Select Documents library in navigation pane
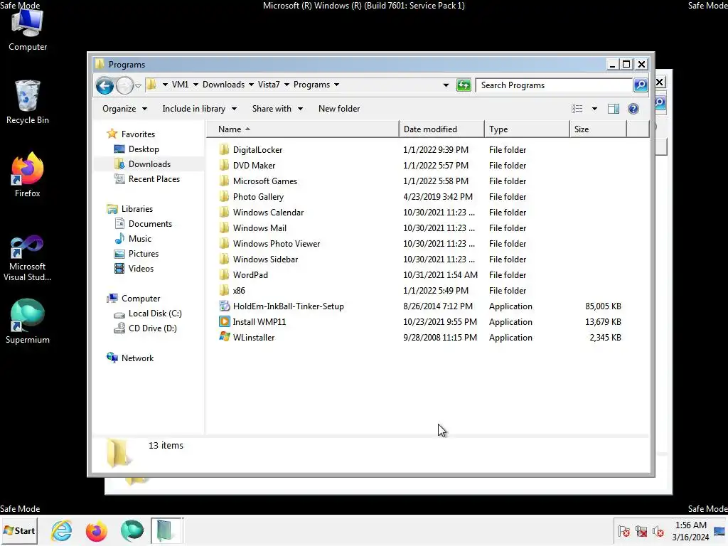The height and width of the screenshot is (546, 728). tap(150, 224)
